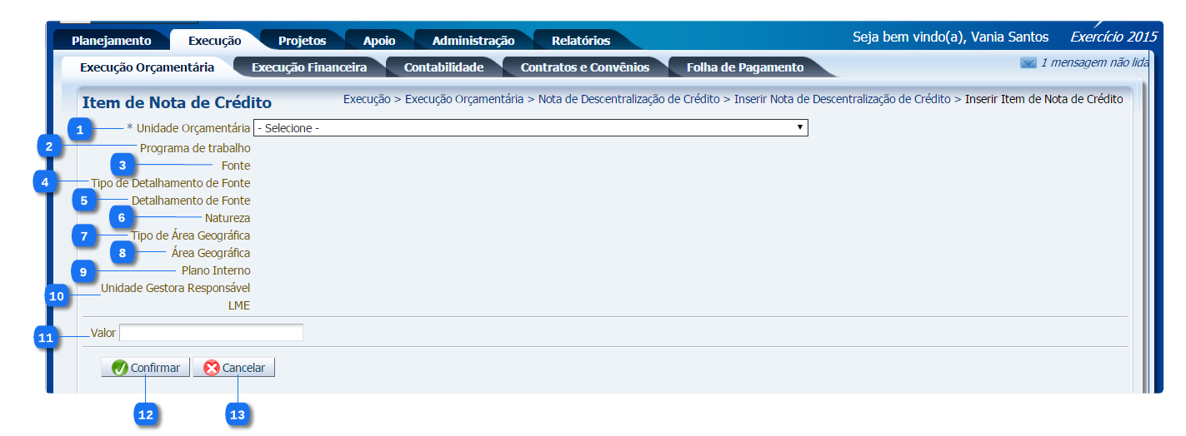This screenshot has width=1186, height=436.
Task: Open the unread messages envelope icon
Action: [1028, 63]
